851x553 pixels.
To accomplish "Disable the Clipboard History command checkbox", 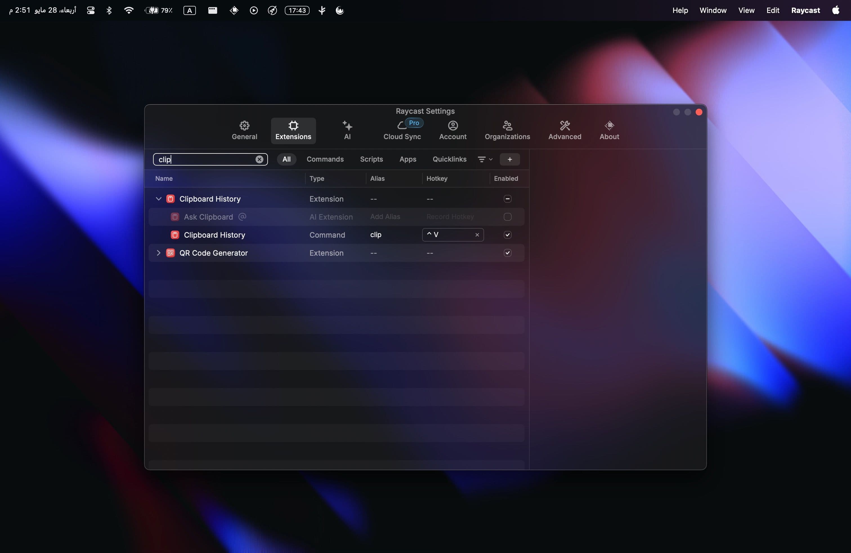I will tap(507, 235).
